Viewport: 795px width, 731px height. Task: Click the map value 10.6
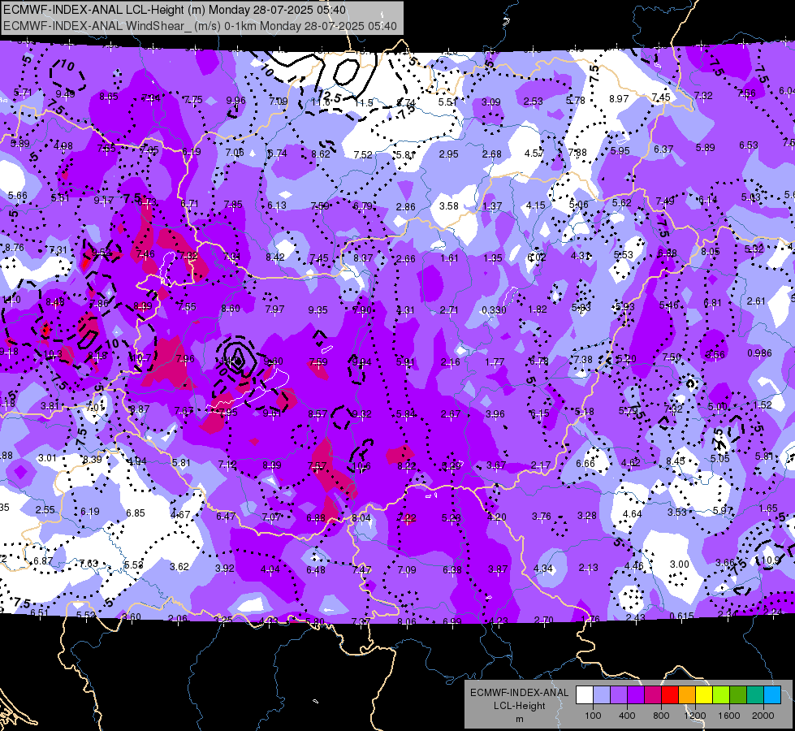tap(361, 466)
